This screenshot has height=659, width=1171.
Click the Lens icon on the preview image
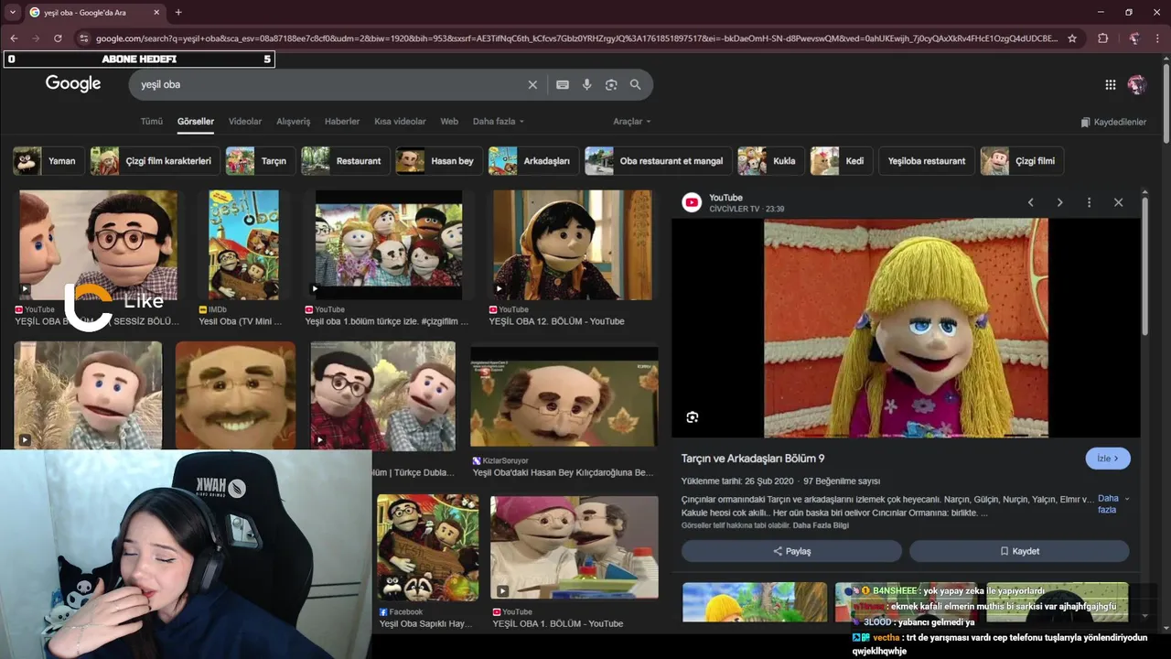point(693,417)
